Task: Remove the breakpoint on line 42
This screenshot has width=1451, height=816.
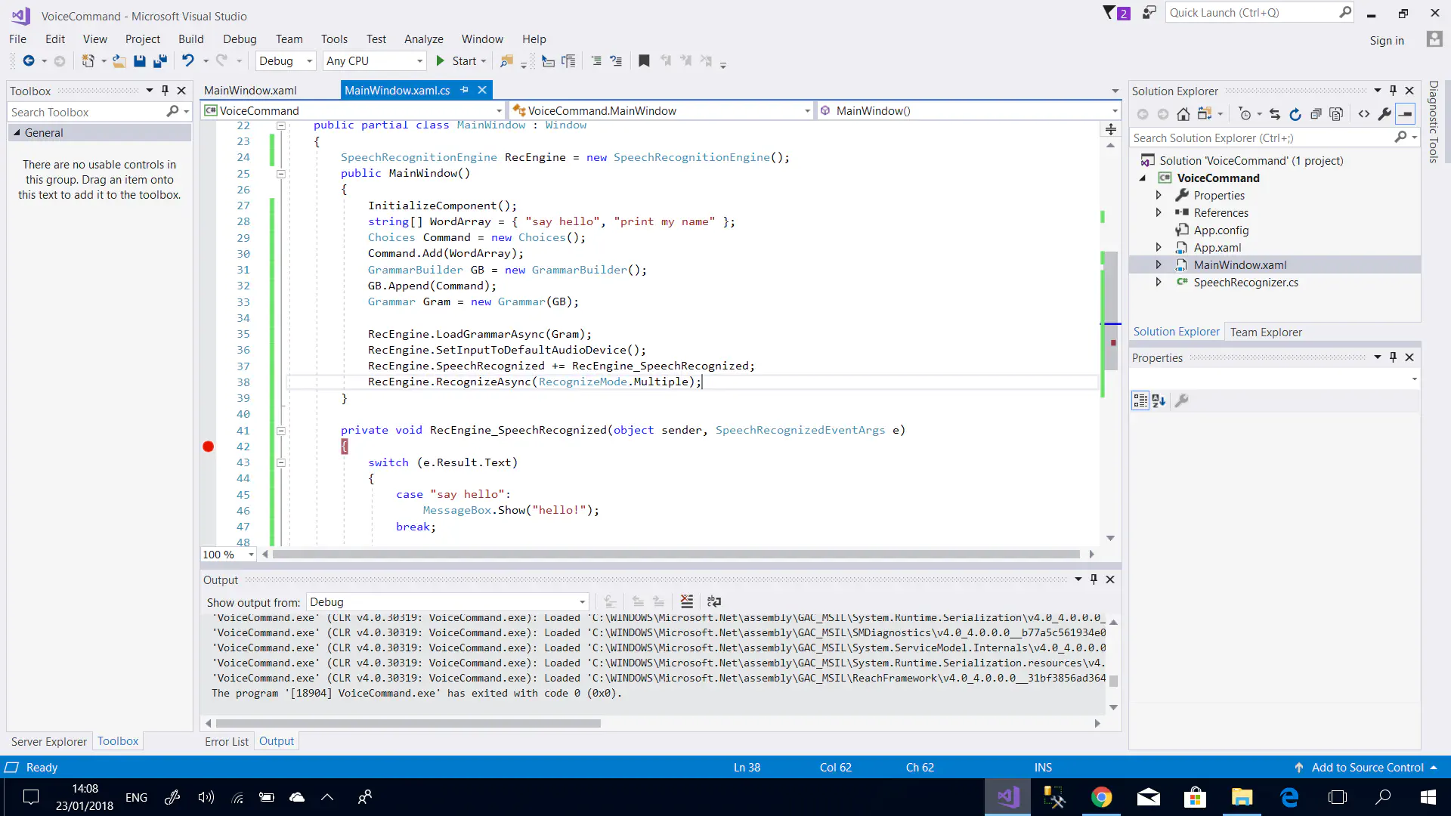Action: click(209, 447)
